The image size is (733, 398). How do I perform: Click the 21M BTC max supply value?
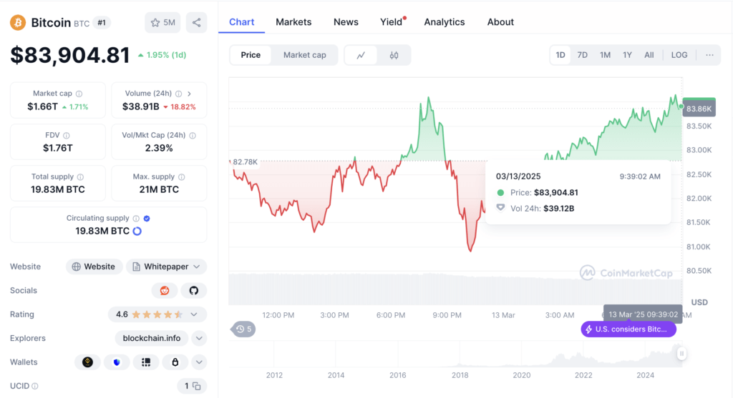[x=159, y=189]
